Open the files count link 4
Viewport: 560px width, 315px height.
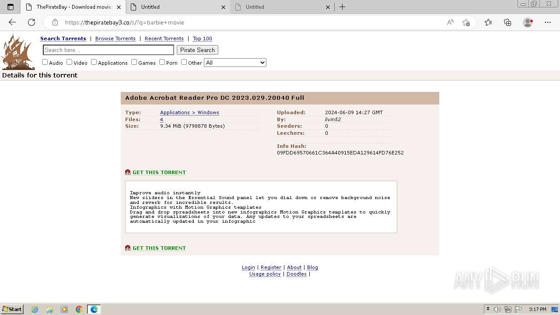161,119
